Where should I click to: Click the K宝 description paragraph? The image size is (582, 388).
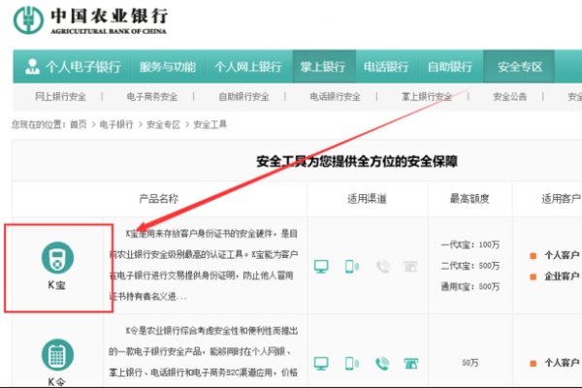[204, 265]
